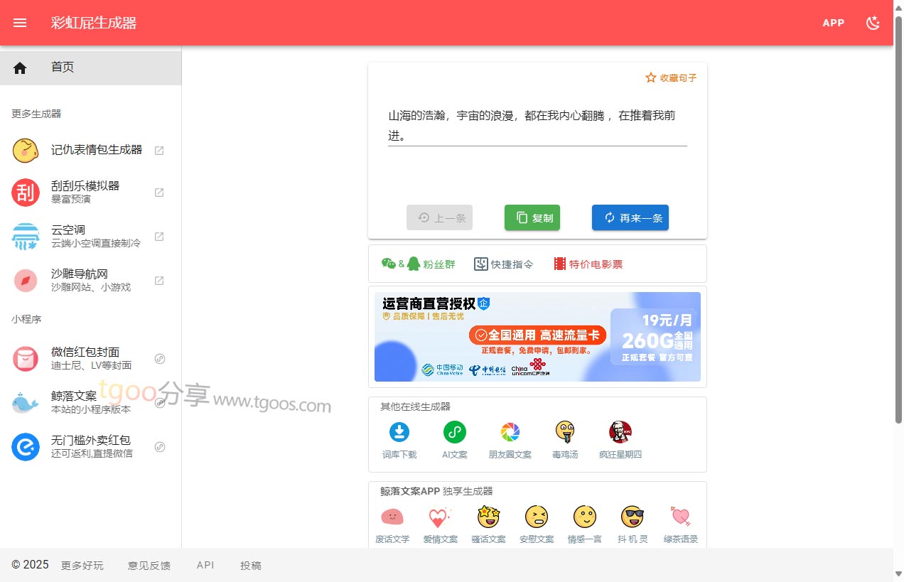Open the hamburger navigation menu
This screenshot has width=904, height=582.
20,23
